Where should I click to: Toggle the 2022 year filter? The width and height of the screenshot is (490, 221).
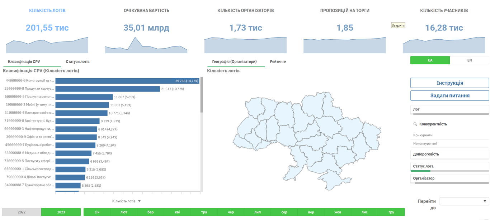[x=22, y=212]
